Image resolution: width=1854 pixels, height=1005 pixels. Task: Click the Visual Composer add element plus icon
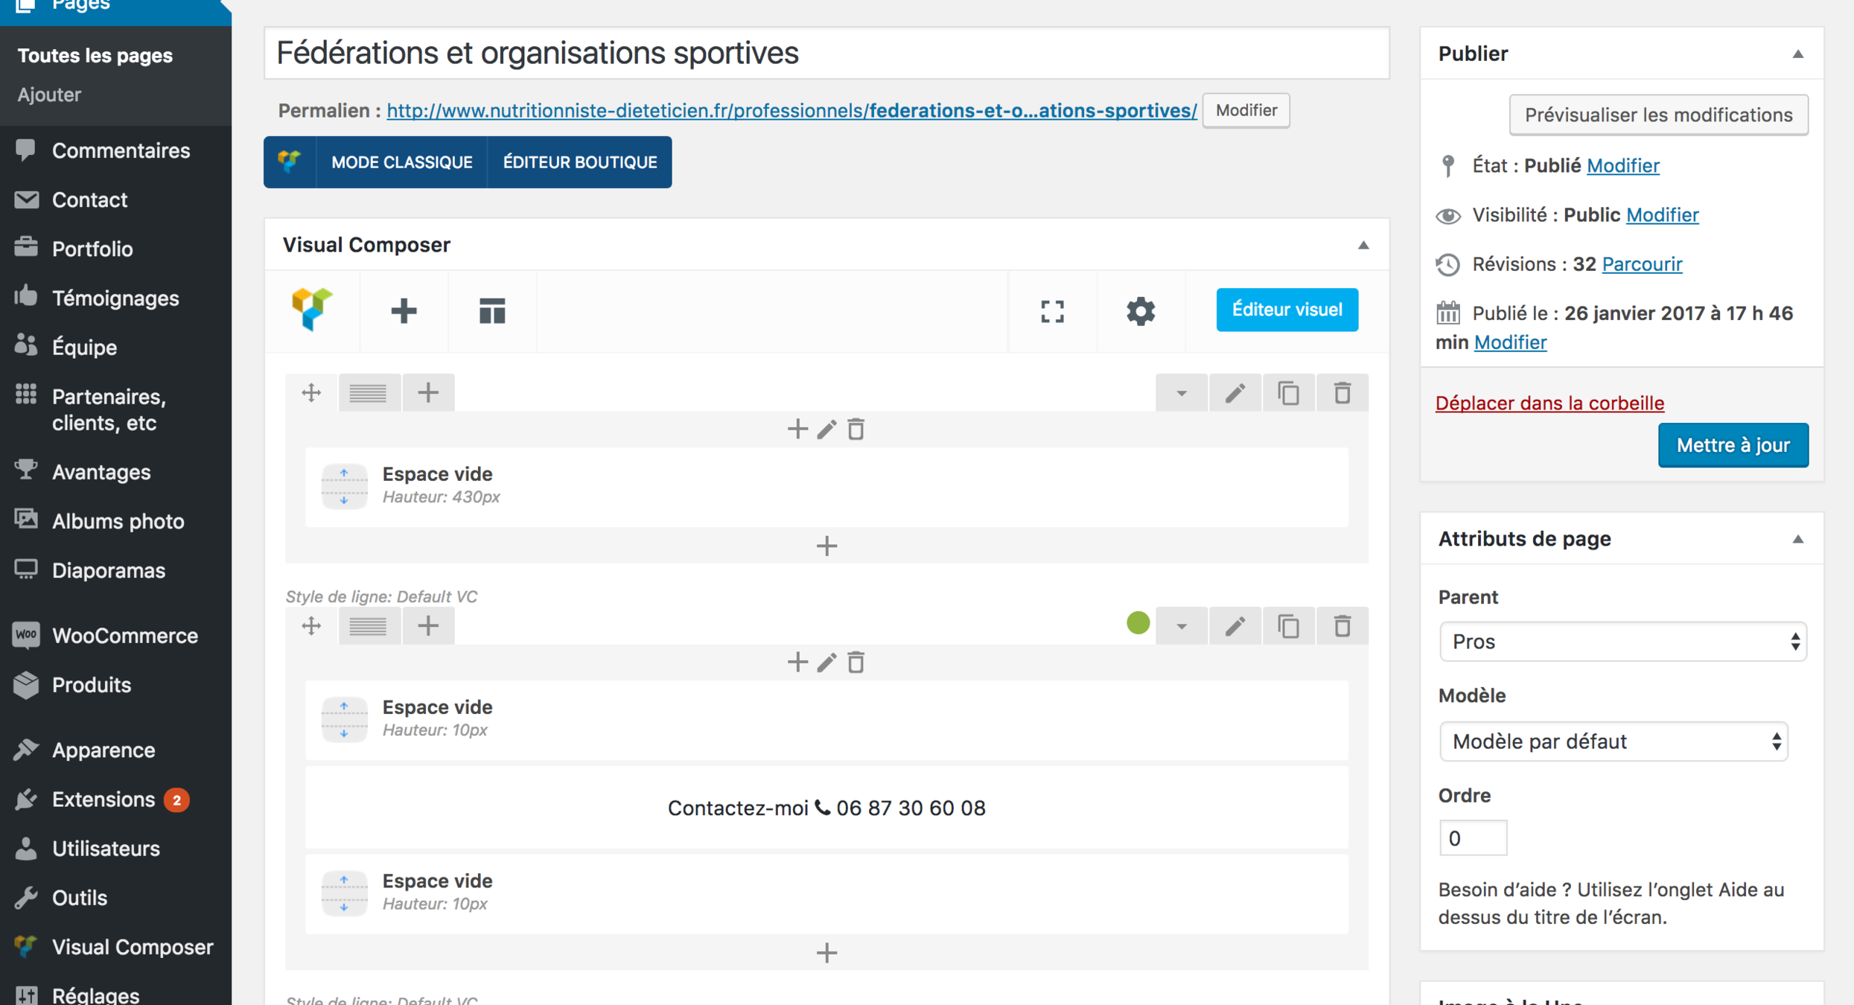pos(404,310)
